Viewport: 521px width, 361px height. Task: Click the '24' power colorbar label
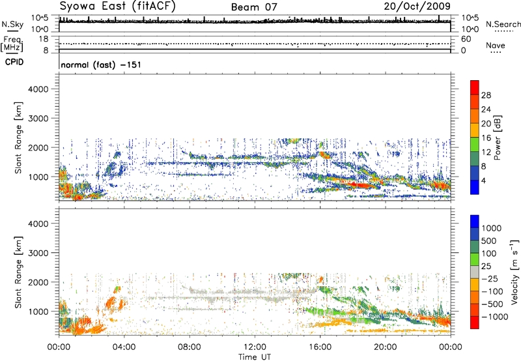(x=486, y=109)
